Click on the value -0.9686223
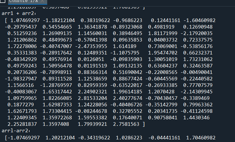This screenshot has width=235, height=142. point(128,20)
